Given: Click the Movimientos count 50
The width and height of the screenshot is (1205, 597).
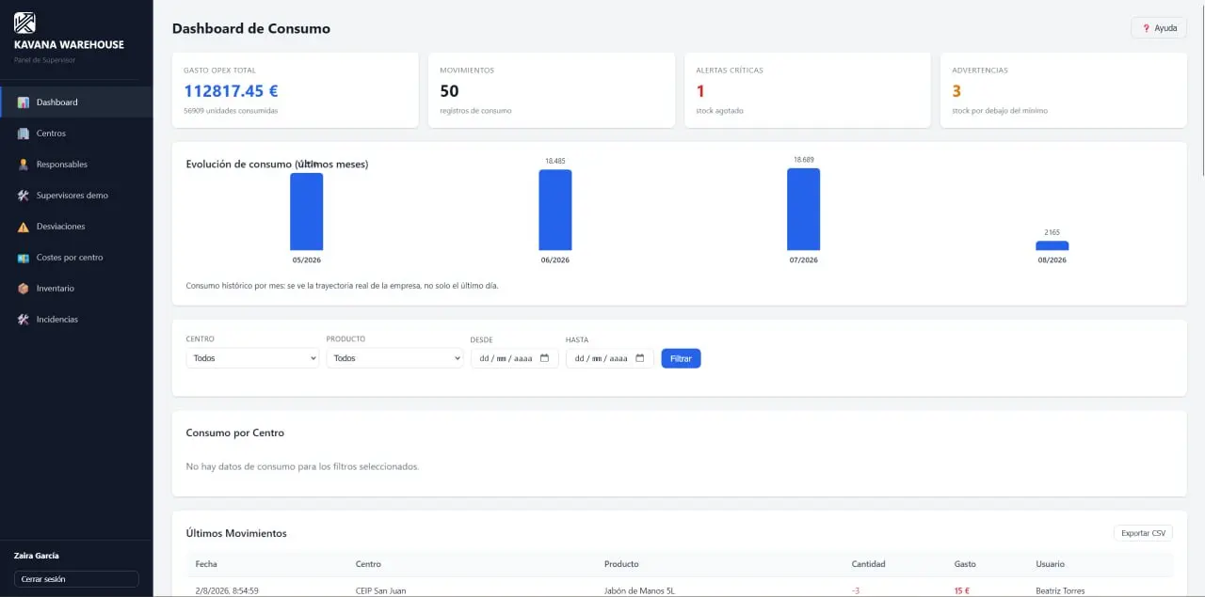Looking at the screenshot, I should 449,91.
